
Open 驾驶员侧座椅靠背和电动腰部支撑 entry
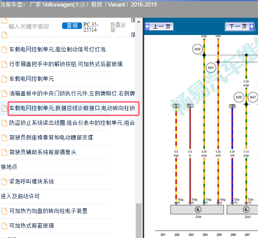51,137
